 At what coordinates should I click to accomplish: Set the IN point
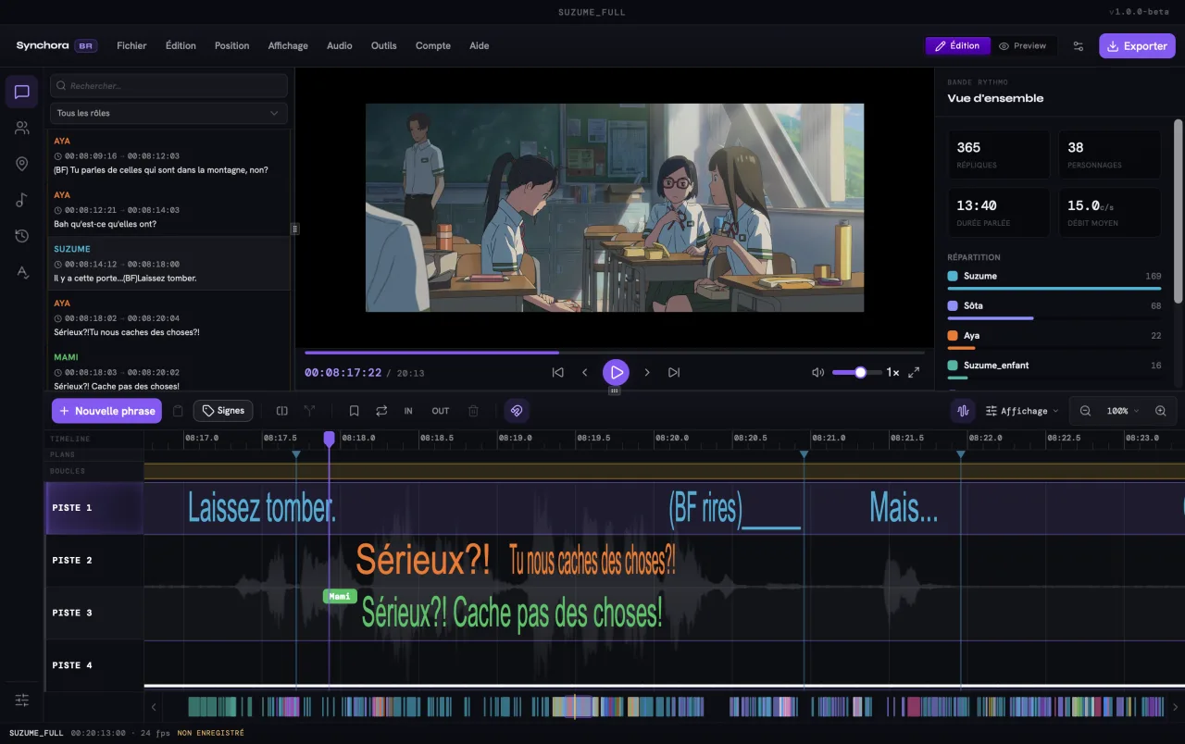(408, 411)
